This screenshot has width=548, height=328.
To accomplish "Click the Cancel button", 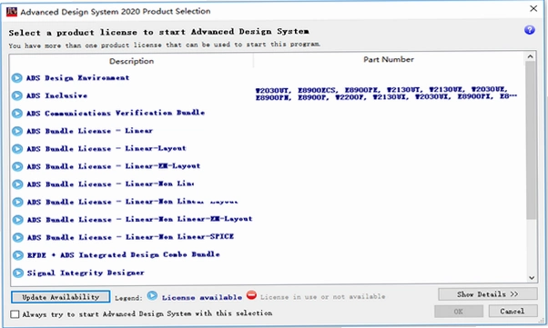I will 512,311.
